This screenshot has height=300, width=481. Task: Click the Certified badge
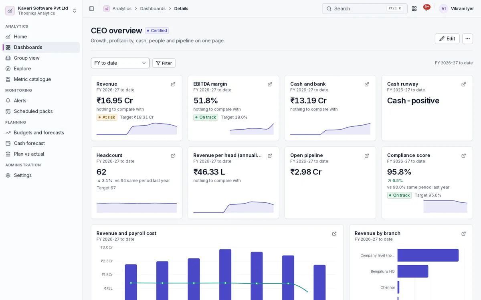pyautogui.click(x=157, y=30)
